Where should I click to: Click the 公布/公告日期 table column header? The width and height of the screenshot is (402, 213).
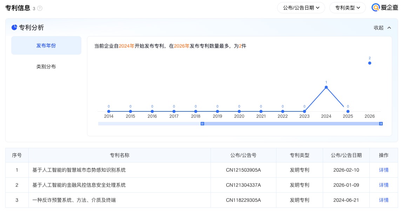pyautogui.click(x=346, y=155)
